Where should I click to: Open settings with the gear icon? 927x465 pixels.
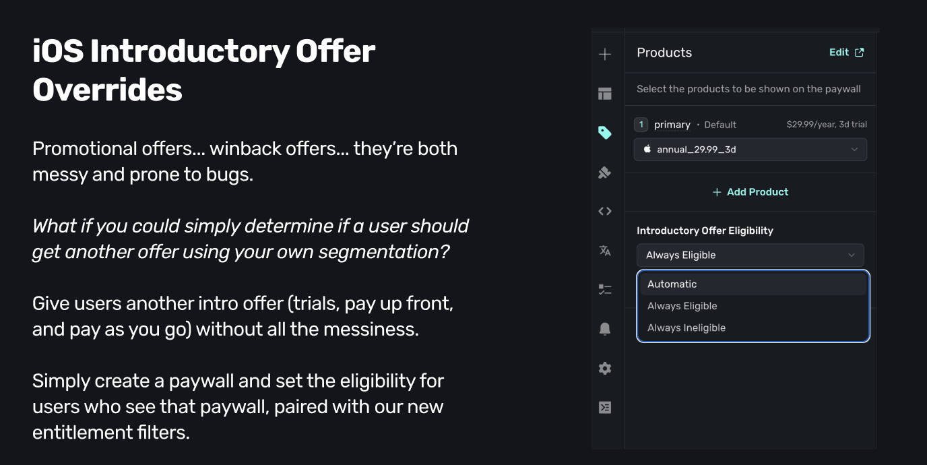(605, 368)
